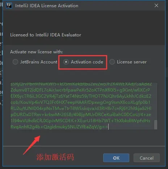
Task: Click code line starting with 'cob/KouVp4iv'
Action: 80,102
